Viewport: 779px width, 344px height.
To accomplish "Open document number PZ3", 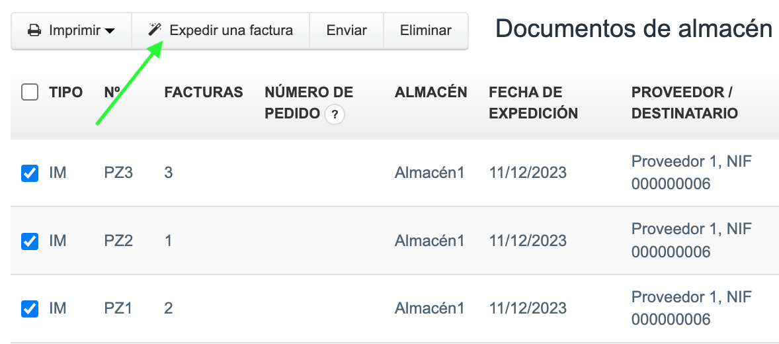I will point(118,173).
